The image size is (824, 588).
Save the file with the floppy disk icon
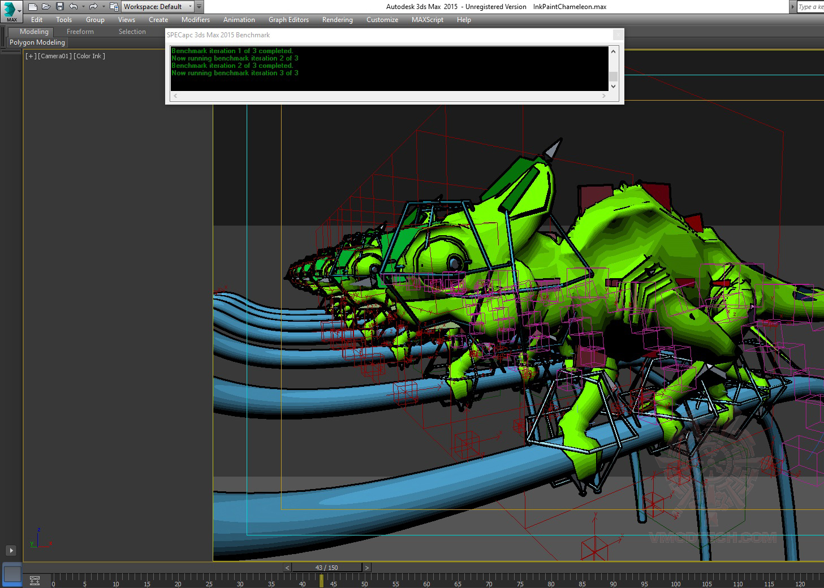(59, 7)
